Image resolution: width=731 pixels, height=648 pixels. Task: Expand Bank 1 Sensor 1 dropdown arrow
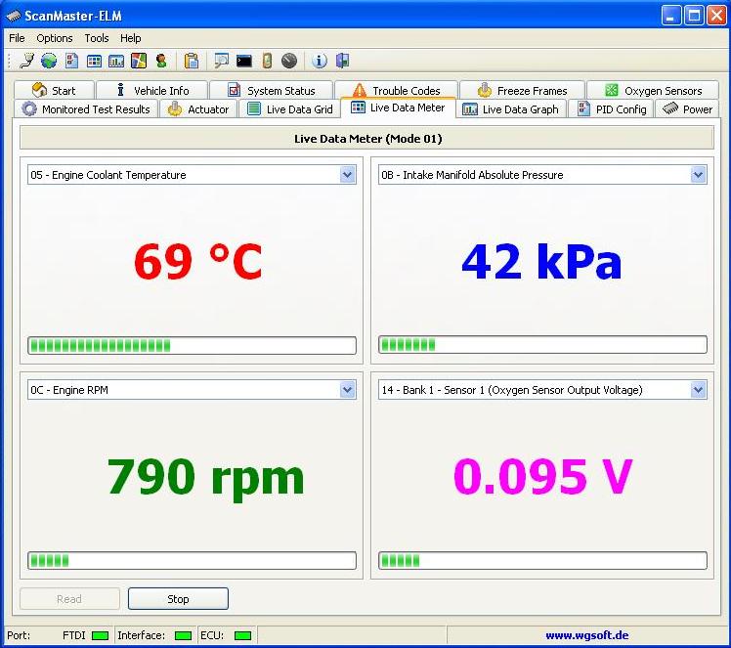698,390
